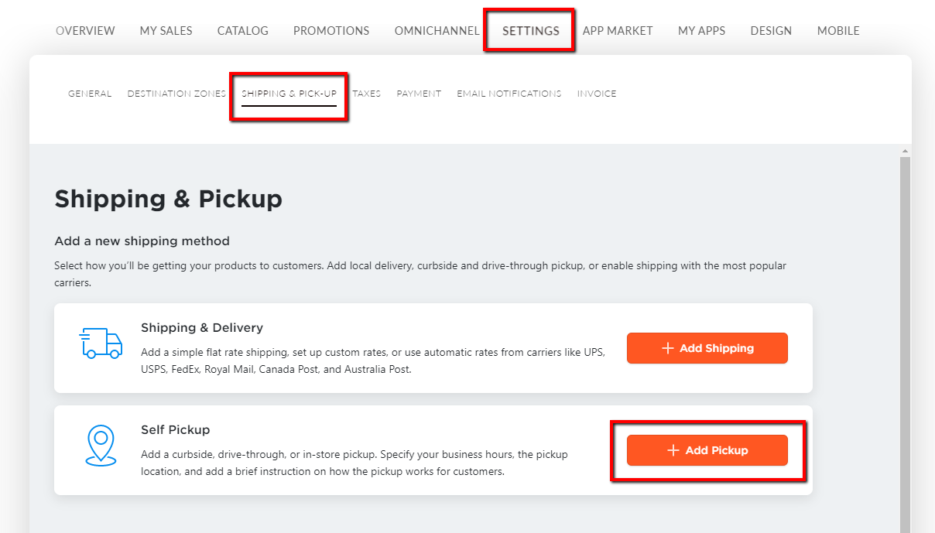Click the vertical page scrollbar
Screen dimensions: 935x533
click(905, 340)
